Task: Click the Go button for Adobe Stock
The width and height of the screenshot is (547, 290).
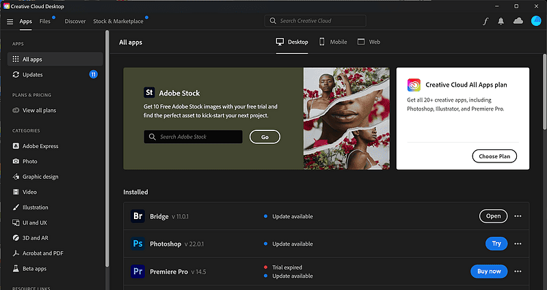Action: [265, 137]
